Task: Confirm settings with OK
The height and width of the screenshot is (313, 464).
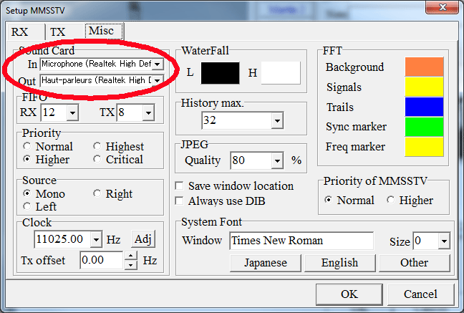Action: 349,294
